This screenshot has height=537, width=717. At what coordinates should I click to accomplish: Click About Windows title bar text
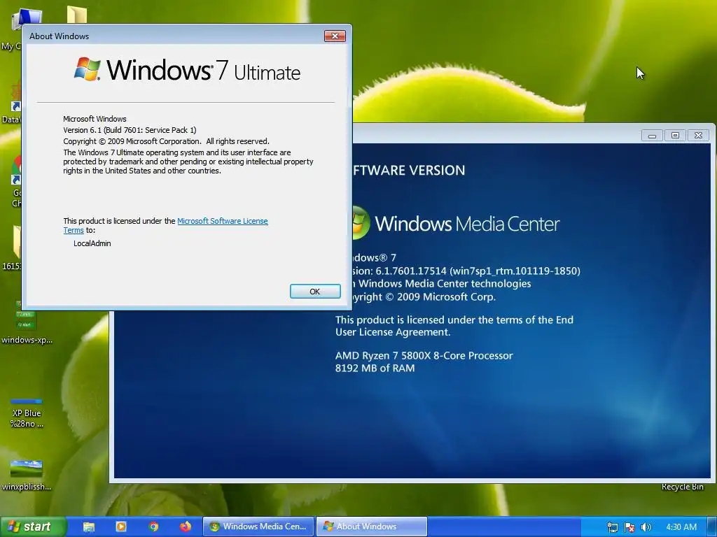click(59, 36)
